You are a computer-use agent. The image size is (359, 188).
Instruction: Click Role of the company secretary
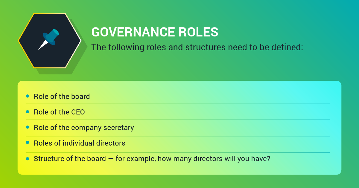point(84,128)
